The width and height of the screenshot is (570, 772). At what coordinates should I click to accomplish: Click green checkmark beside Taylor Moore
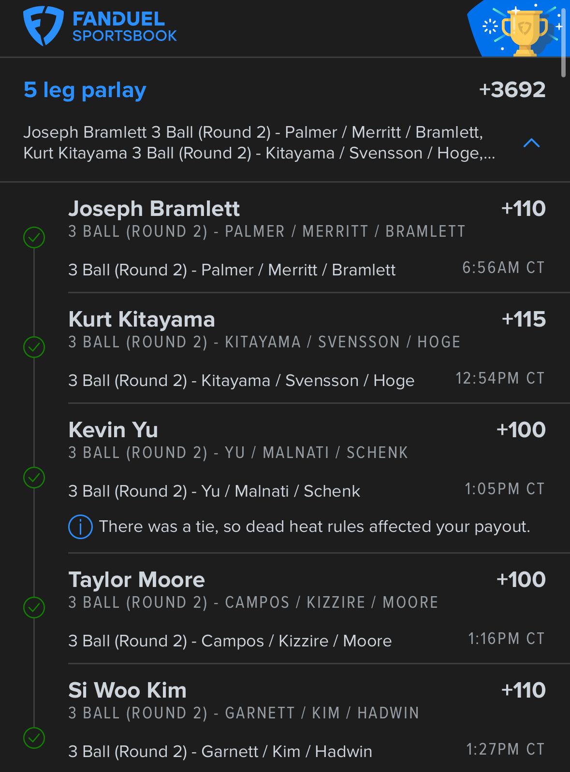tap(34, 607)
